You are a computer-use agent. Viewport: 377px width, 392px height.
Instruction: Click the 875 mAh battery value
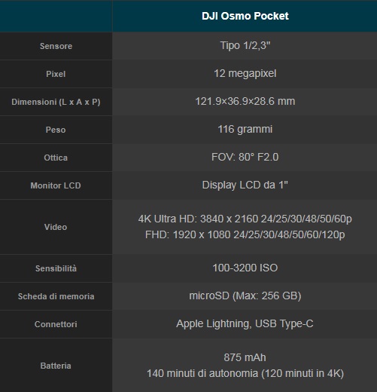click(x=245, y=357)
